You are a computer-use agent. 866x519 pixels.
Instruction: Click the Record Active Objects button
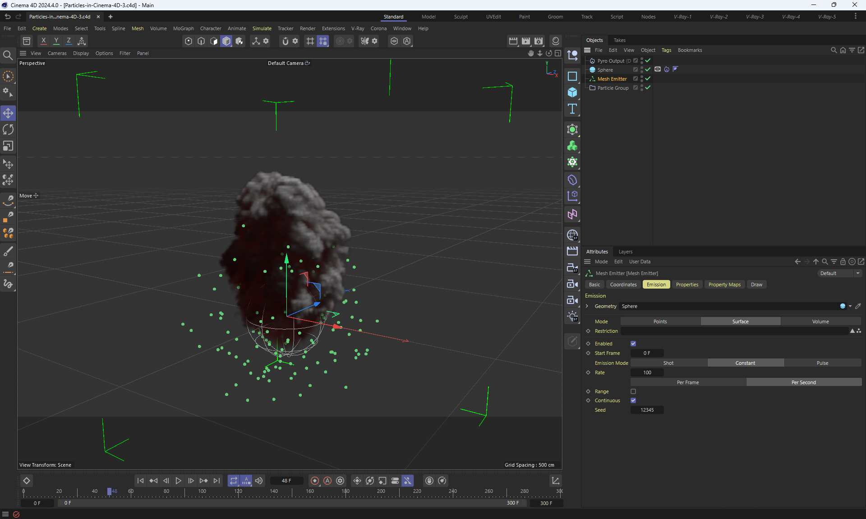[x=315, y=481]
